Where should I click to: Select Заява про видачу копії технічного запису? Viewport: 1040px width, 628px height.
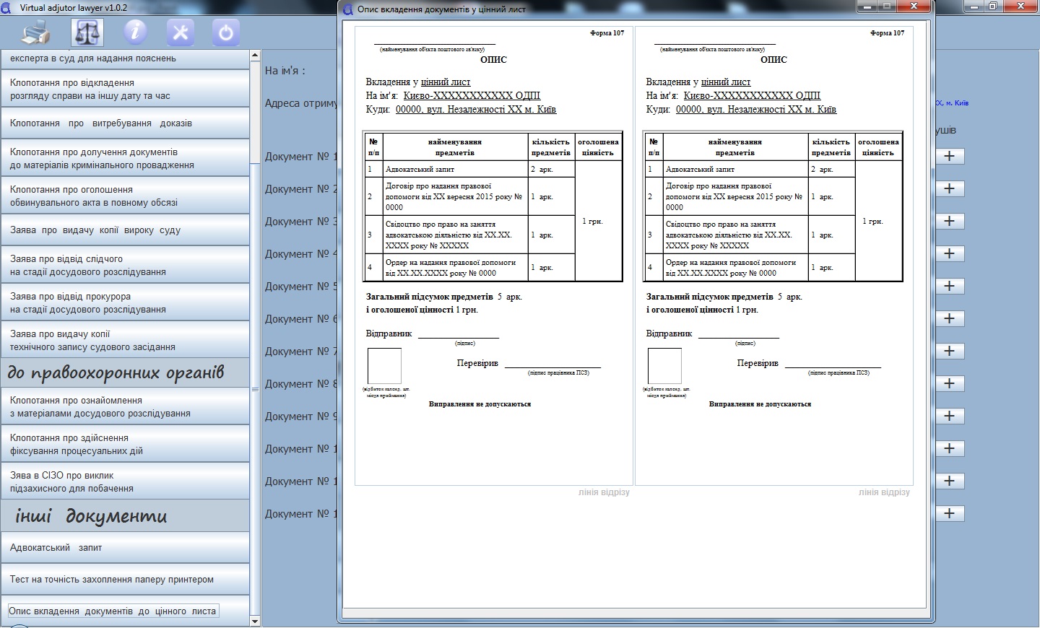pos(125,341)
